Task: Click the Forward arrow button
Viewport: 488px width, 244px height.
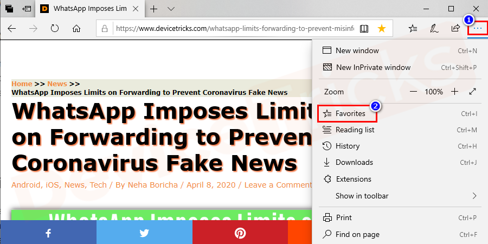Action: (x=33, y=29)
